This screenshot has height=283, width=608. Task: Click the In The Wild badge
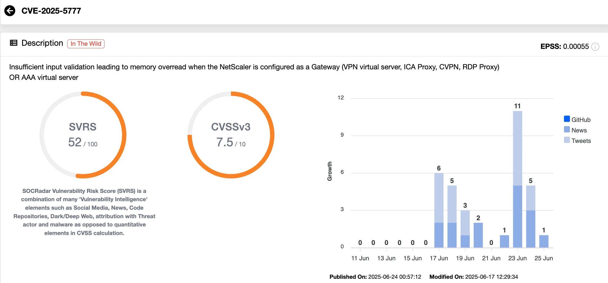click(x=86, y=44)
